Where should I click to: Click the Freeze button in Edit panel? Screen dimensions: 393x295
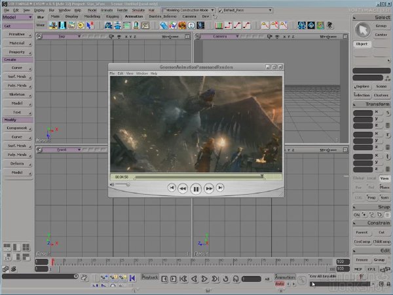pyautogui.click(x=362, y=260)
